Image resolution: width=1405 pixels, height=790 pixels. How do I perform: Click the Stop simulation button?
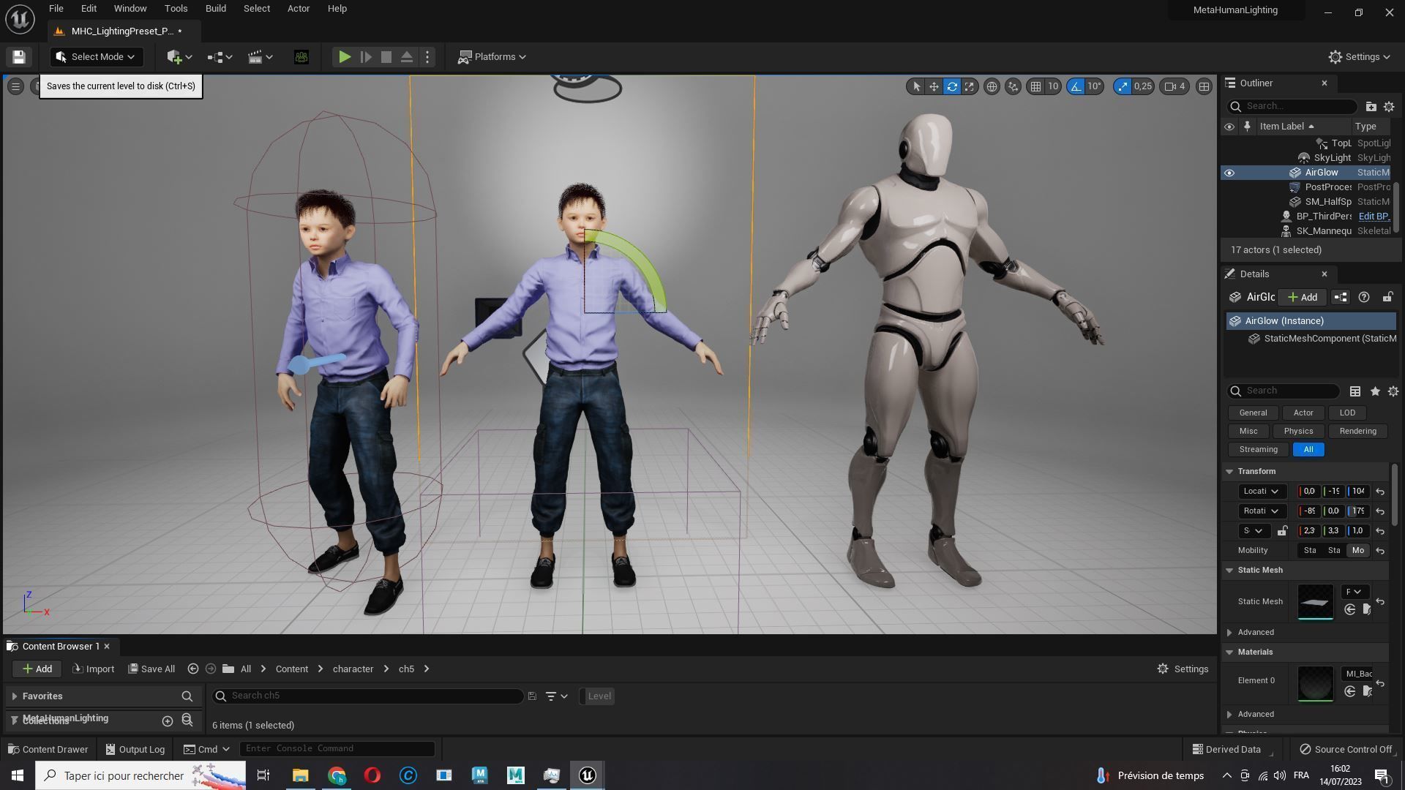386,57
